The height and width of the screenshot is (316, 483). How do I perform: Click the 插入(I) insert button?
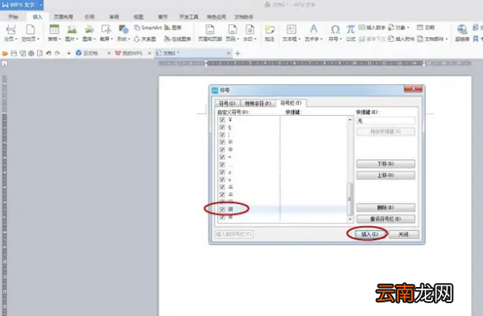pos(369,234)
